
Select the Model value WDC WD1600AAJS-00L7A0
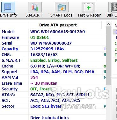(x=57, y=32)
